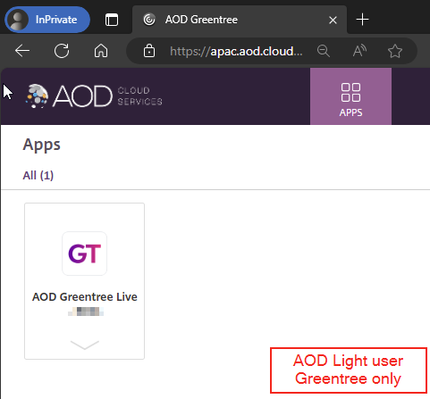Click the AOD Greentree Live title

point(85,297)
